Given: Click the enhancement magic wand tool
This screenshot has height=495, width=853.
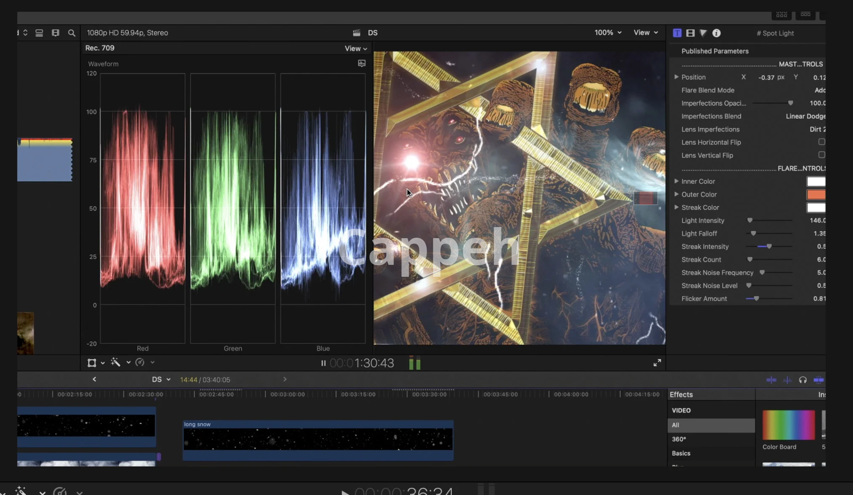Looking at the screenshot, I should click(x=116, y=363).
